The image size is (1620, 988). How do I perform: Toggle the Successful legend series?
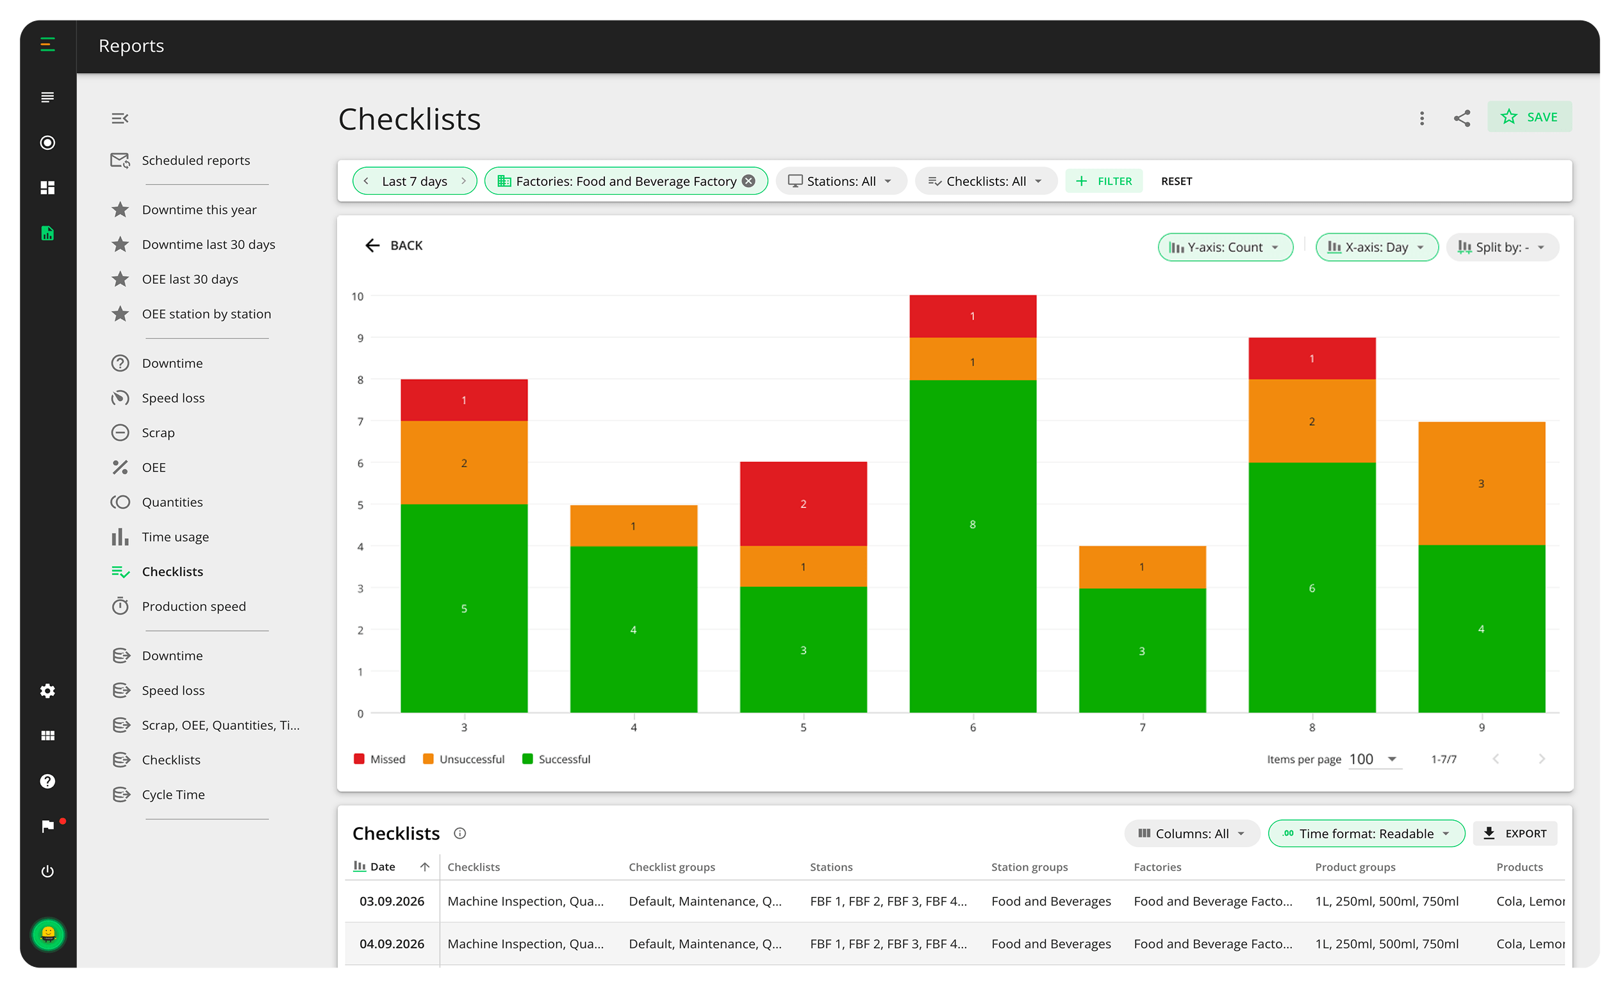(x=556, y=759)
